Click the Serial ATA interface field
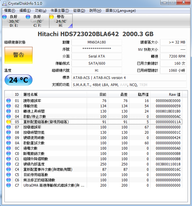Viewport: 192px width, 206px height. pyautogui.click(x=97, y=56)
